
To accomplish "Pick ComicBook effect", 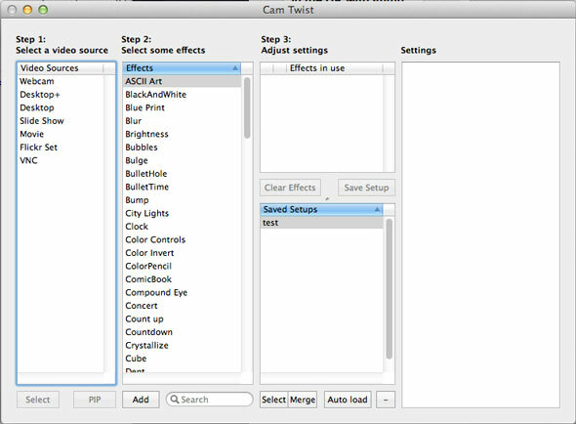I will 182,279.
